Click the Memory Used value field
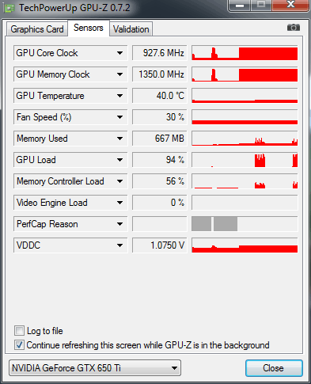The height and width of the screenshot is (384, 311). click(x=160, y=139)
